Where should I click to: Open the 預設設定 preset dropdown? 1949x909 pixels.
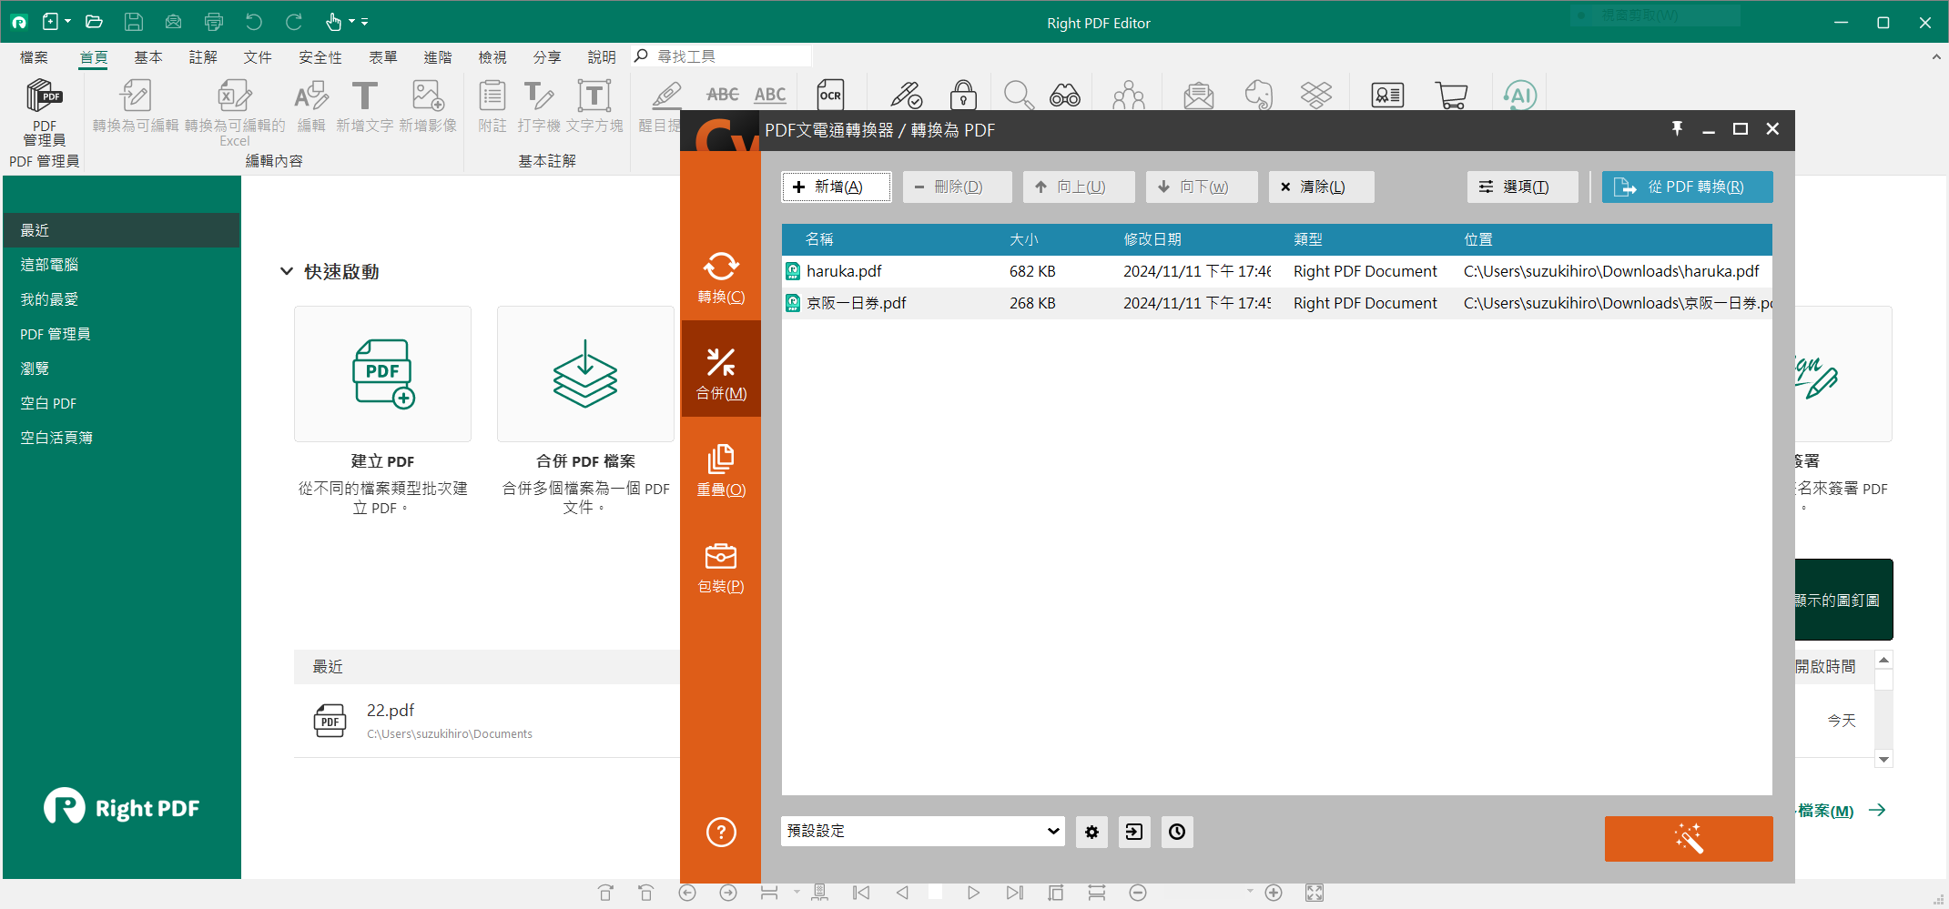pos(923,831)
